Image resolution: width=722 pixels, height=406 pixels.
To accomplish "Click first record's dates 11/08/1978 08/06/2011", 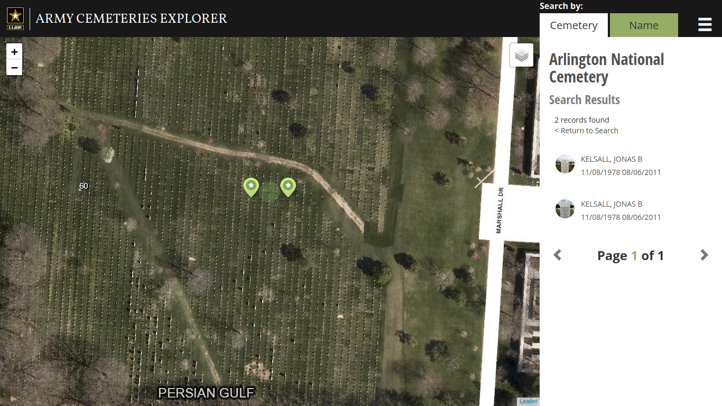I will coord(621,172).
